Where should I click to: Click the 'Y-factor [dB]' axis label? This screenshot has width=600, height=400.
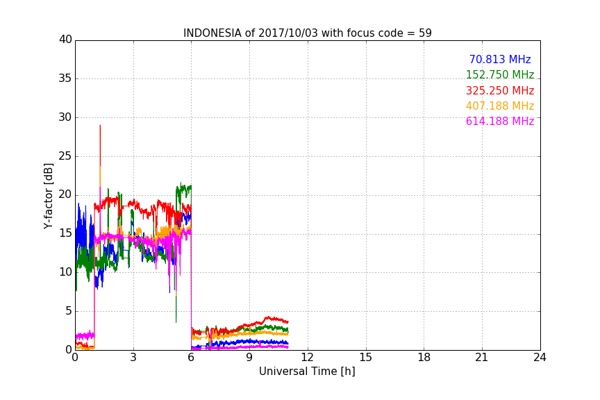point(48,196)
